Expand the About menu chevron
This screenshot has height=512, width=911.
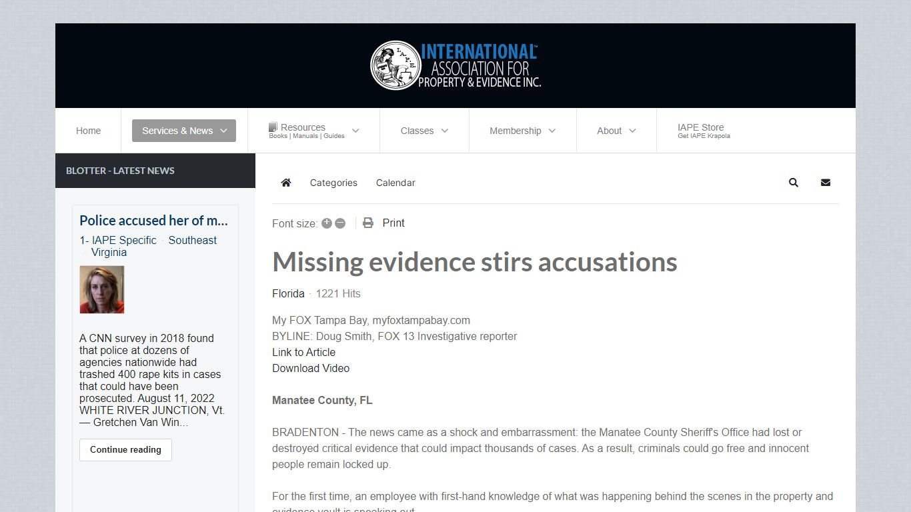click(x=633, y=131)
